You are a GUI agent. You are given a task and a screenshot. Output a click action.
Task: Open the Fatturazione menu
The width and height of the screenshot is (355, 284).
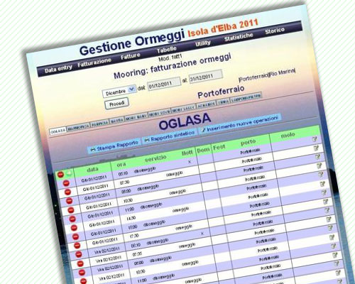point(94,62)
